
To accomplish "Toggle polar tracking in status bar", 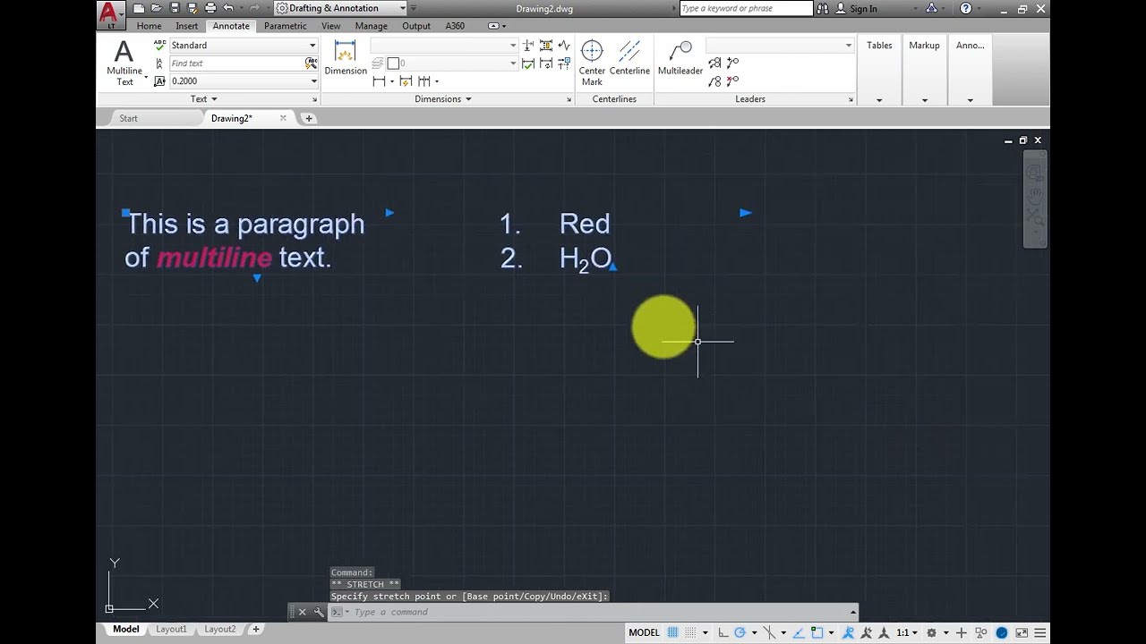I will (740, 632).
